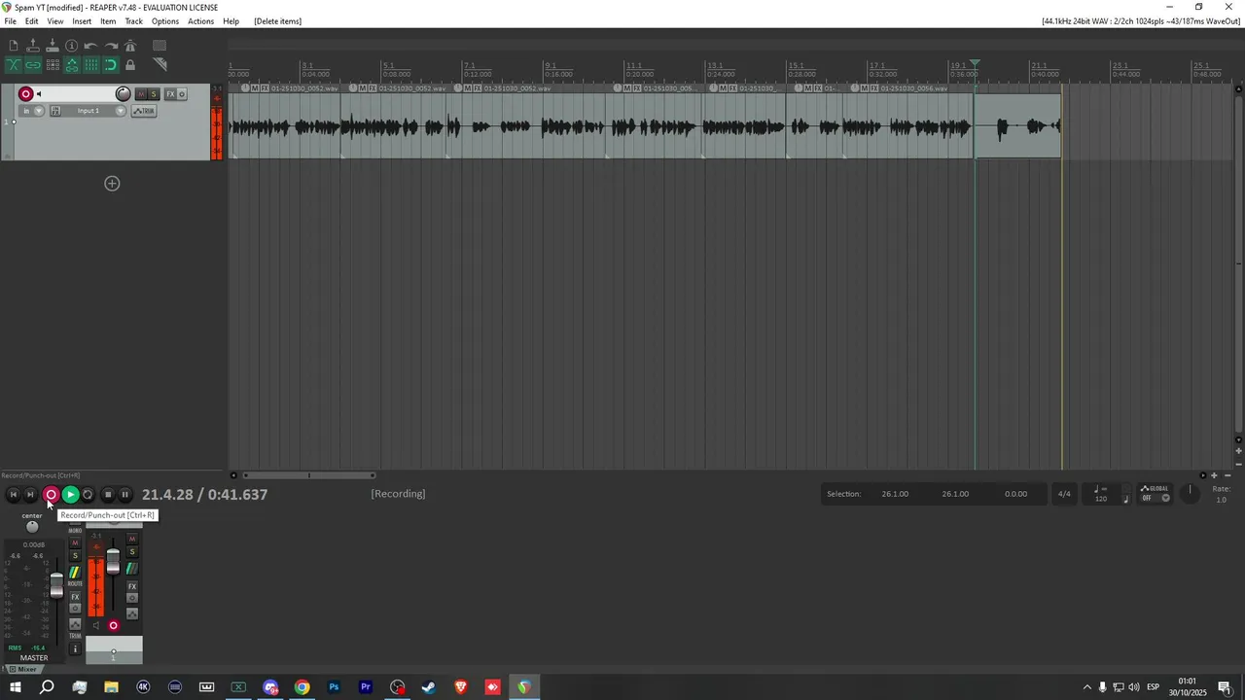Screen dimensions: 1245x700
Task: Click the New Project toolbar icon
Action: pos(14,46)
